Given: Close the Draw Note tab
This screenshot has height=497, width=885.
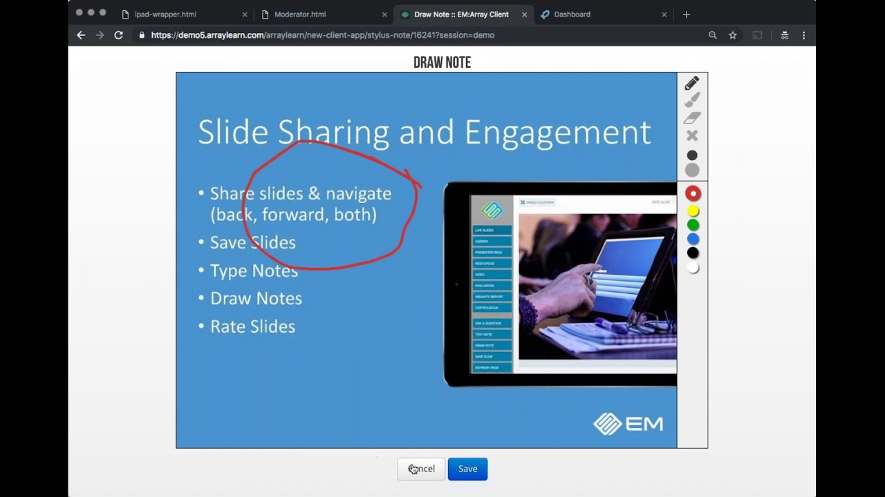Looking at the screenshot, I should (525, 14).
